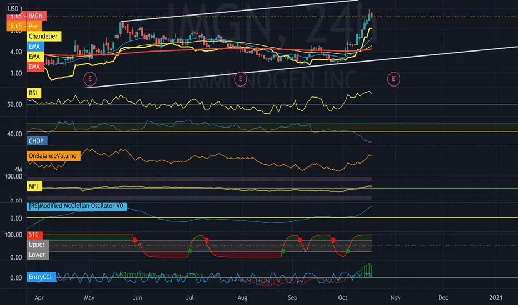This screenshot has height=305, width=518.
Task: Click the earnings marker near August
Action: (x=241, y=79)
